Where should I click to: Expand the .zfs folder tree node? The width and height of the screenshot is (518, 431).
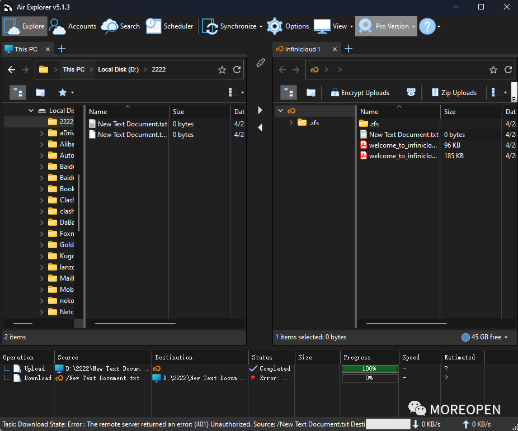[x=291, y=123]
